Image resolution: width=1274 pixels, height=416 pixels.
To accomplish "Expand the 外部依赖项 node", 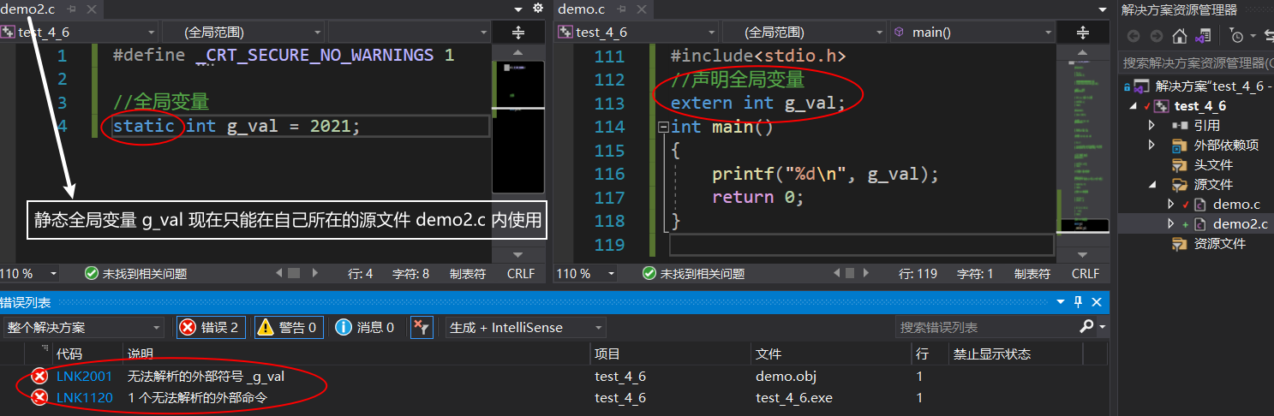I will [x=1152, y=146].
